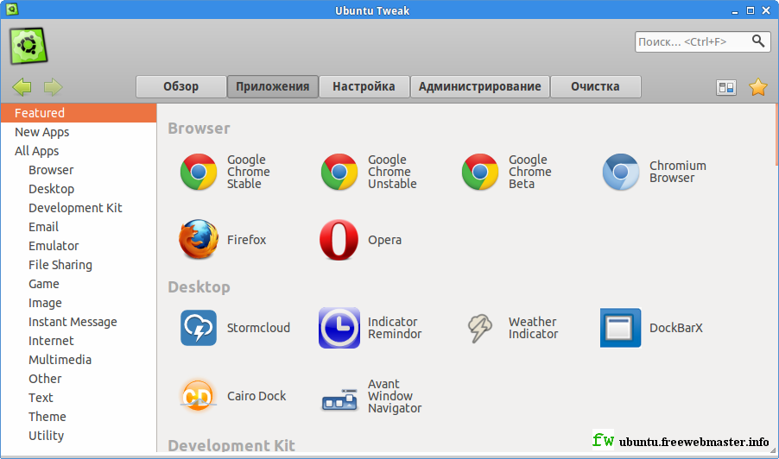Choose Development Kit in the sidebar
The height and width of the screenshot is (459, 779).
click(79, 208)
